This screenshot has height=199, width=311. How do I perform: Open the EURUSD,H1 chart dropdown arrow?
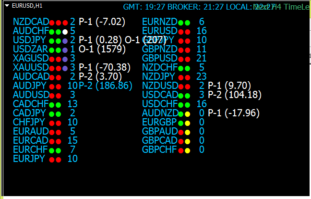tap(7, 6)
